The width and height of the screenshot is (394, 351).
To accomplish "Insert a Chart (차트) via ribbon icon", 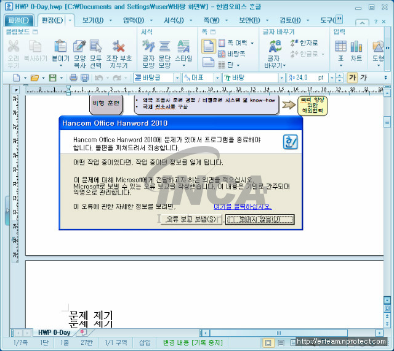I will [356, 46].
